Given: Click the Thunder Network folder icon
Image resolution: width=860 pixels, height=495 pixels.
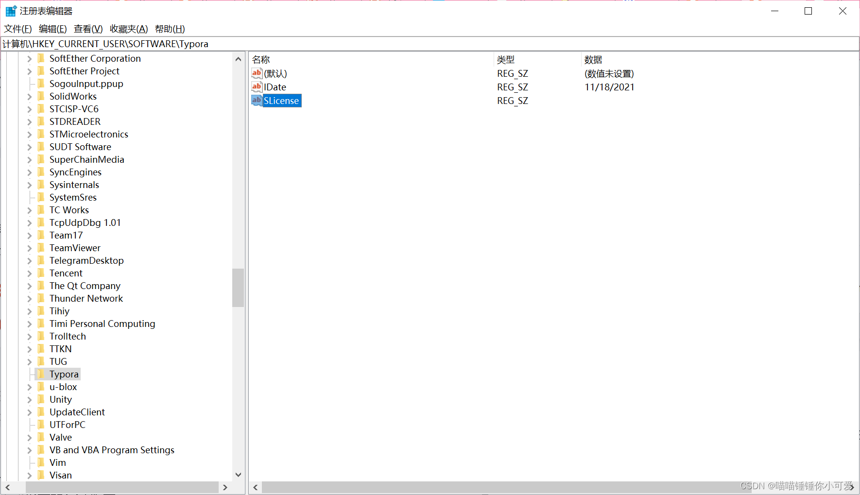Looking at the screenshot, I should (x=41, y=298).
